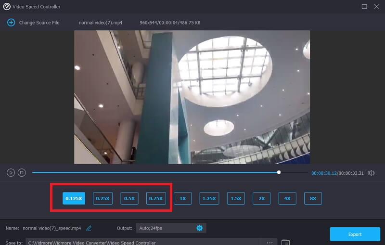
Task: Click the video progress slider handle
Action: pos(279,172)
